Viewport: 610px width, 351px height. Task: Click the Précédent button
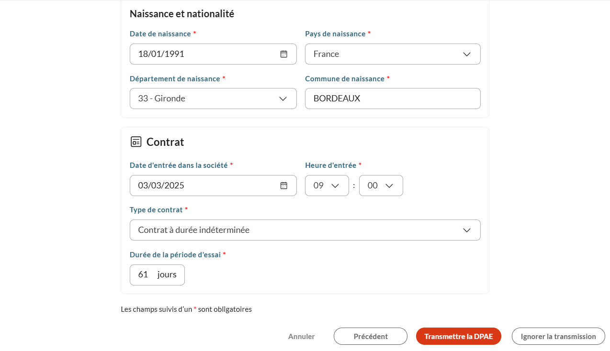[371, 336]
